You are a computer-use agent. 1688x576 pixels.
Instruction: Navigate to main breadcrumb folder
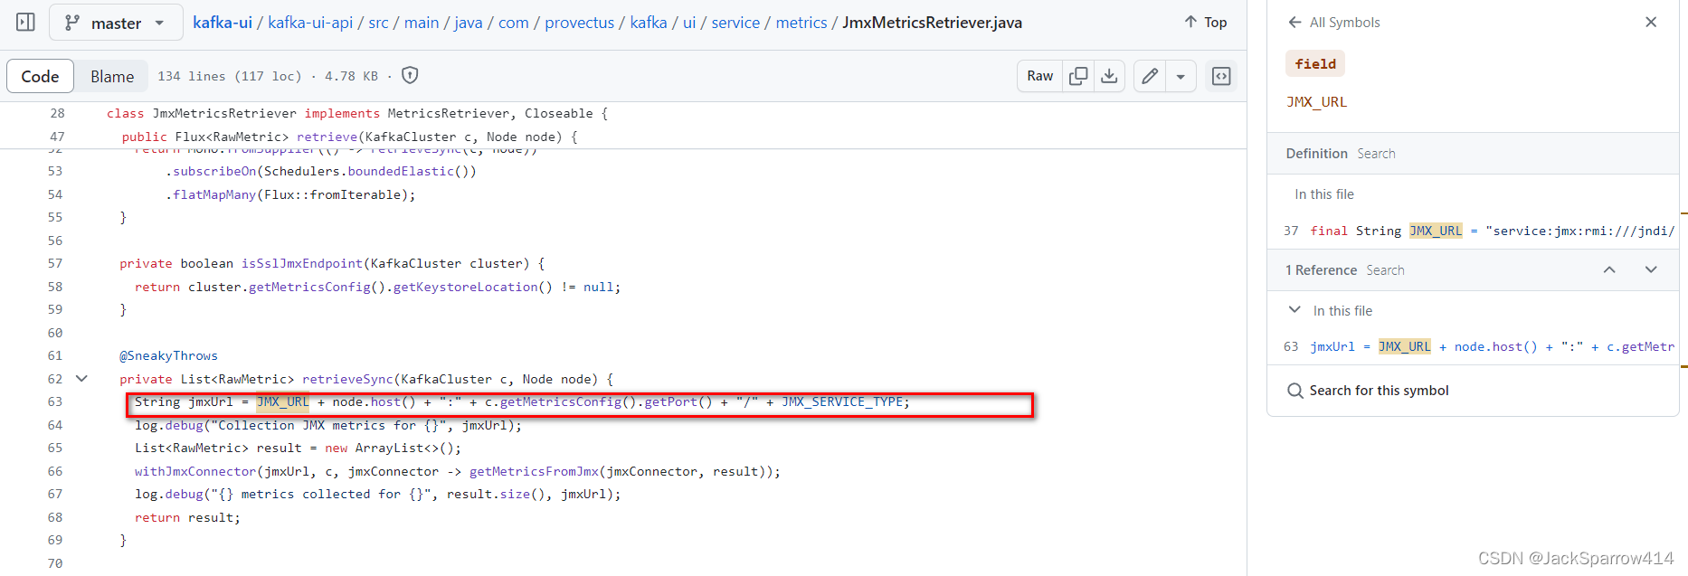(x=422, y=23)
